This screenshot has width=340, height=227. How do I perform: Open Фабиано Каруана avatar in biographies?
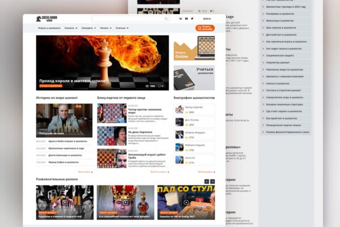(x=179, y=148)
